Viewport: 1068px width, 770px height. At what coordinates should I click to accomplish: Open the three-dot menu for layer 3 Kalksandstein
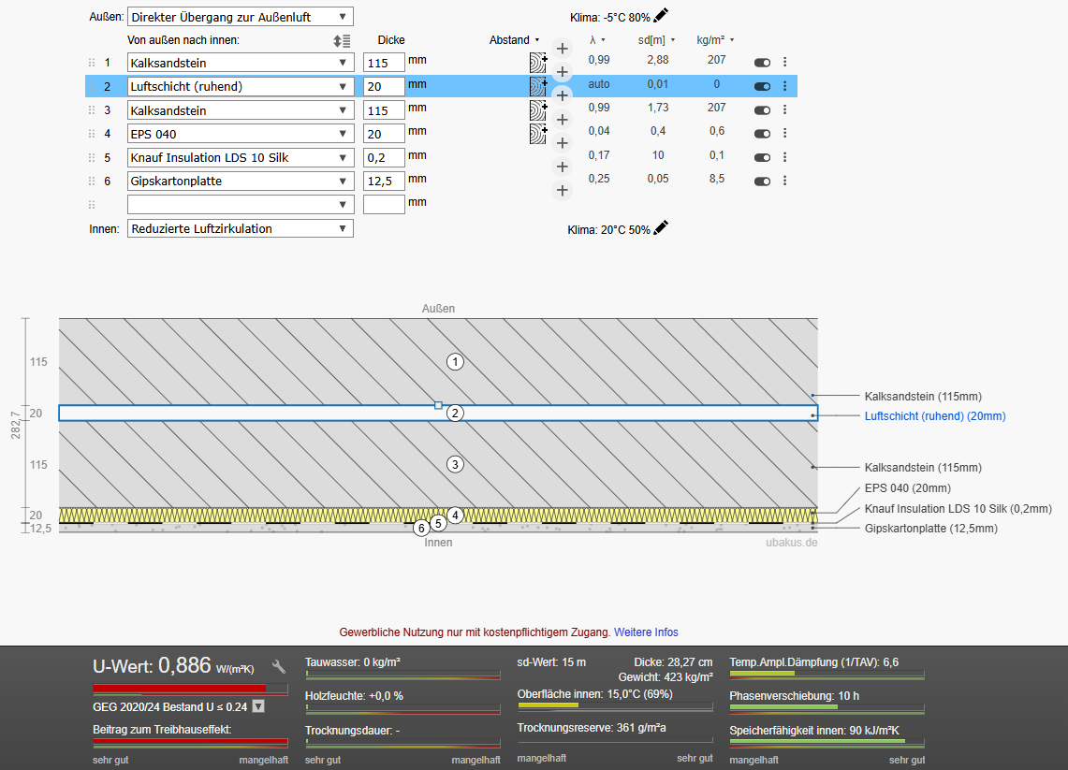tap(784, 109)
